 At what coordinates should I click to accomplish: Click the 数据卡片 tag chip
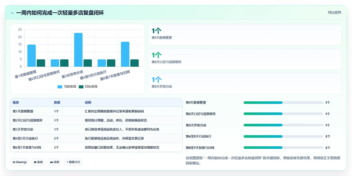pyautogui.click(x=73, y=162)
